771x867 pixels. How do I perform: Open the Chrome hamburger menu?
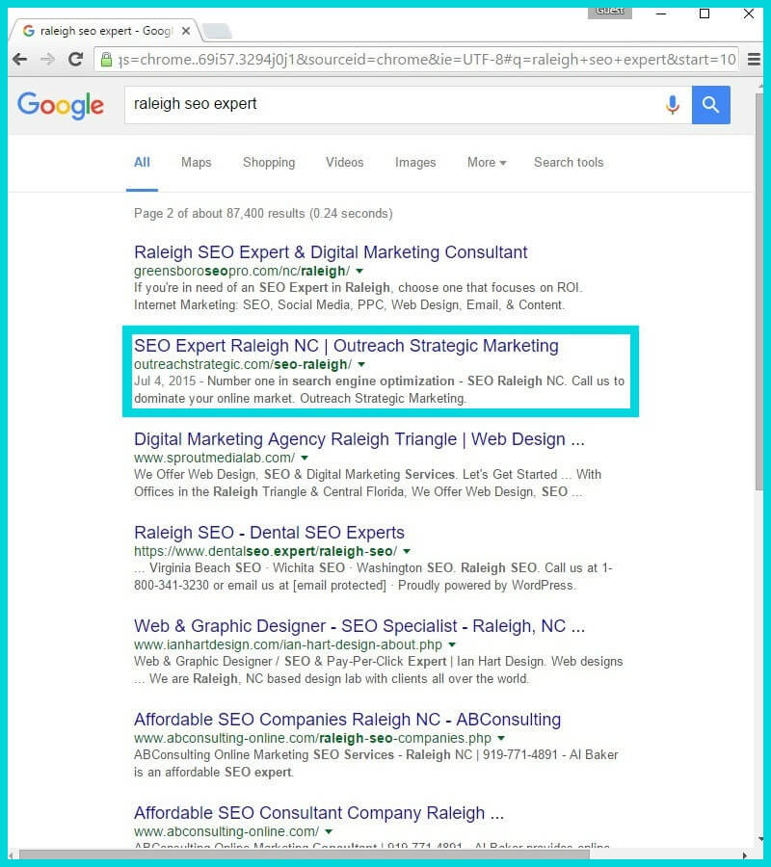pos(754,59)
